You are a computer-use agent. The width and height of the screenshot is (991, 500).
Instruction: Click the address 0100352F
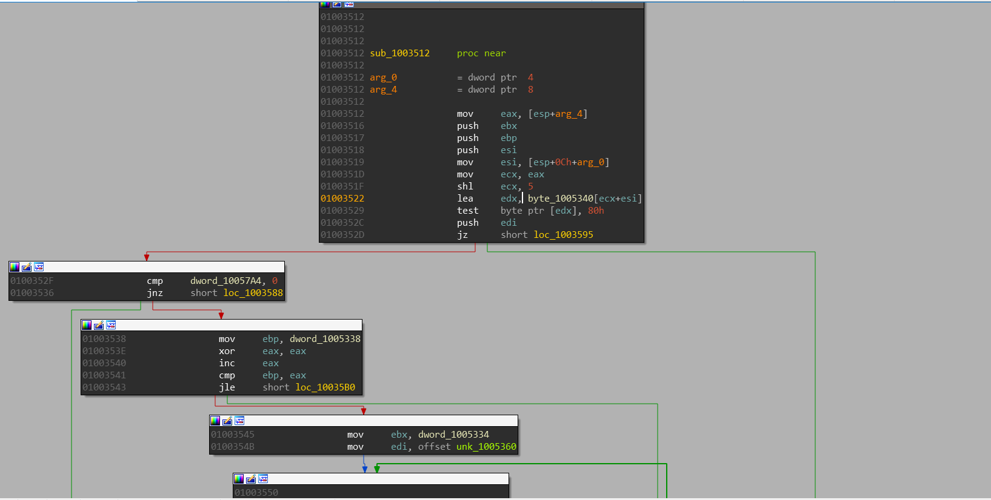click(x=32, y=281)
